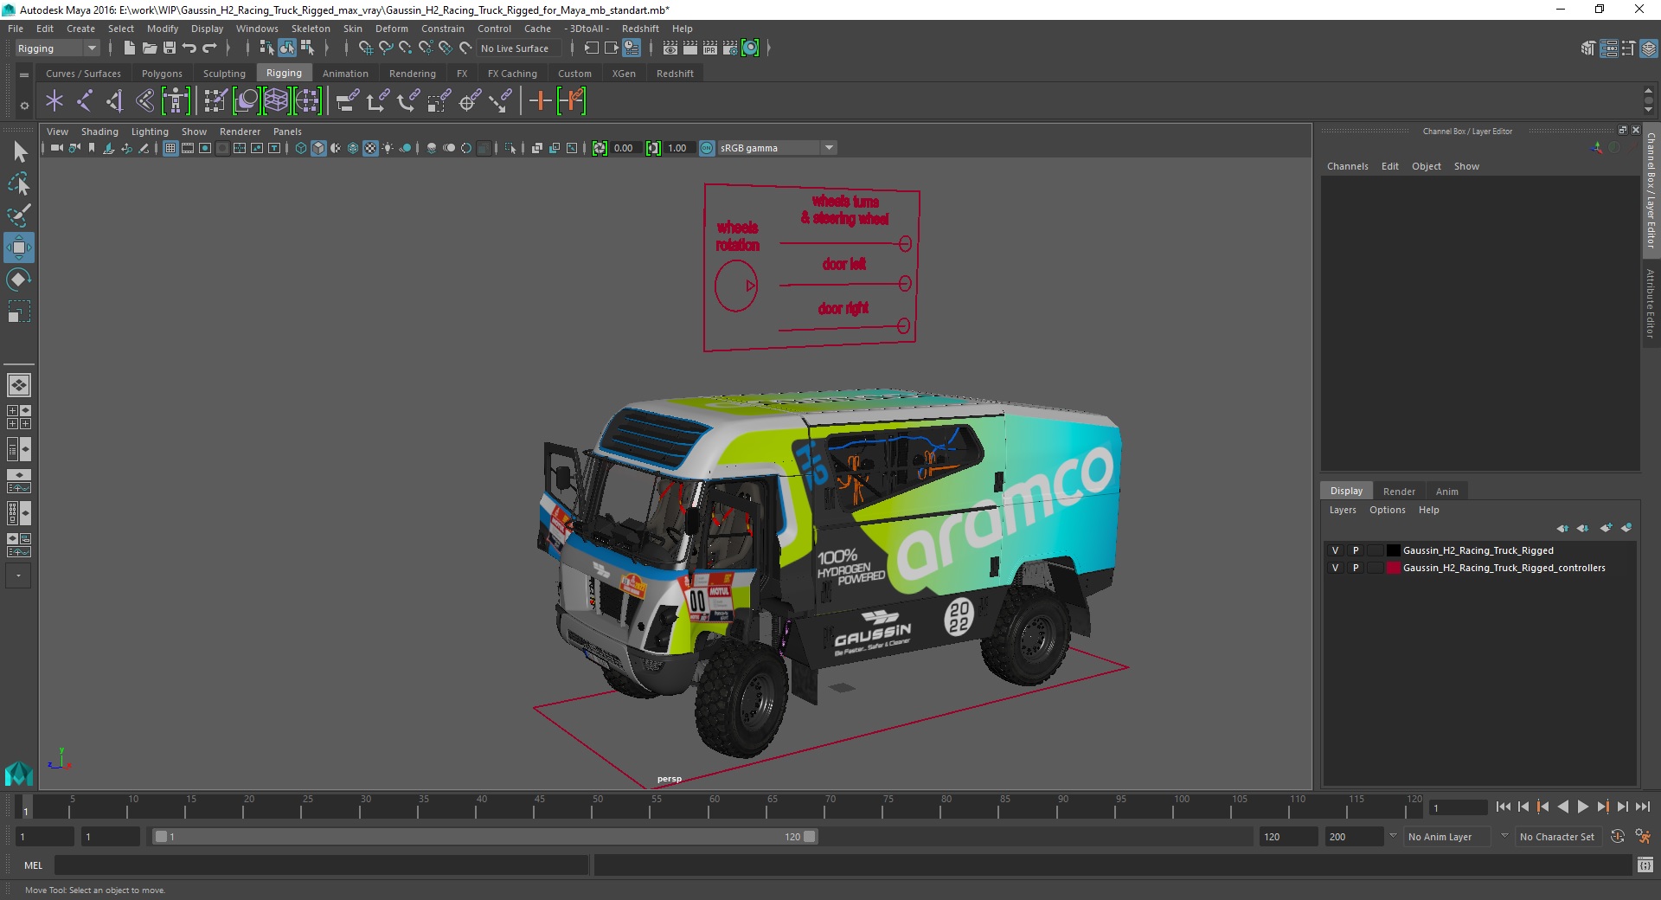1661x900 pixels.
Task: Toggle visibility of Gaussin_H2_Racing_Truck_Rigged layer
Action: (1335, 550)
